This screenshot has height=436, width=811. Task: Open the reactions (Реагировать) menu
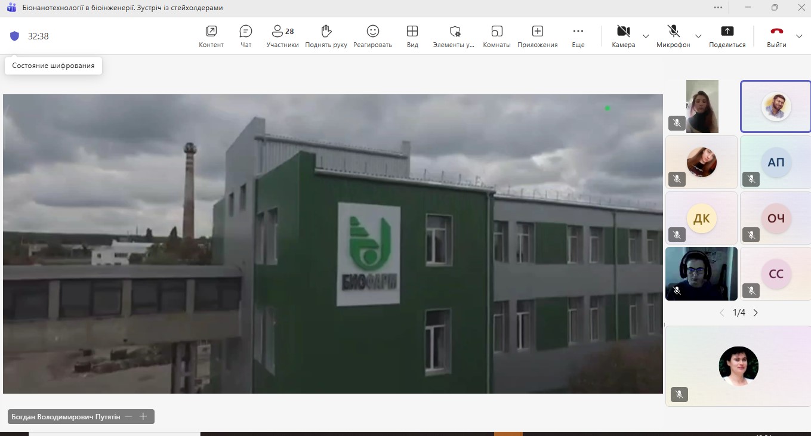pos(372,36)
